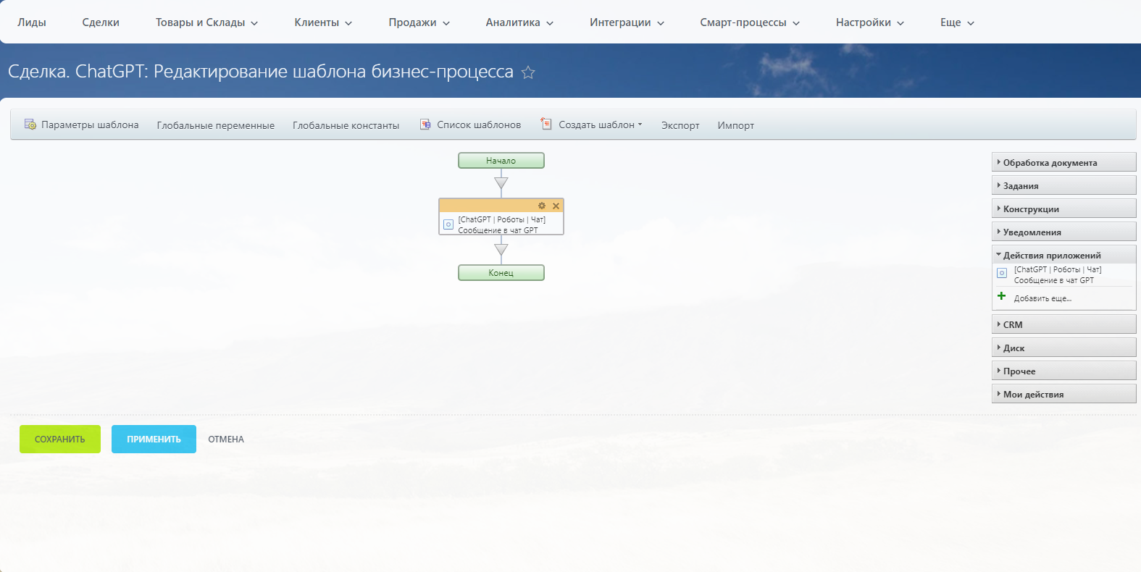This screenshot has height=572, width=1141.
Task: Expand the Конструкции section
Action: click(1030, 209)
